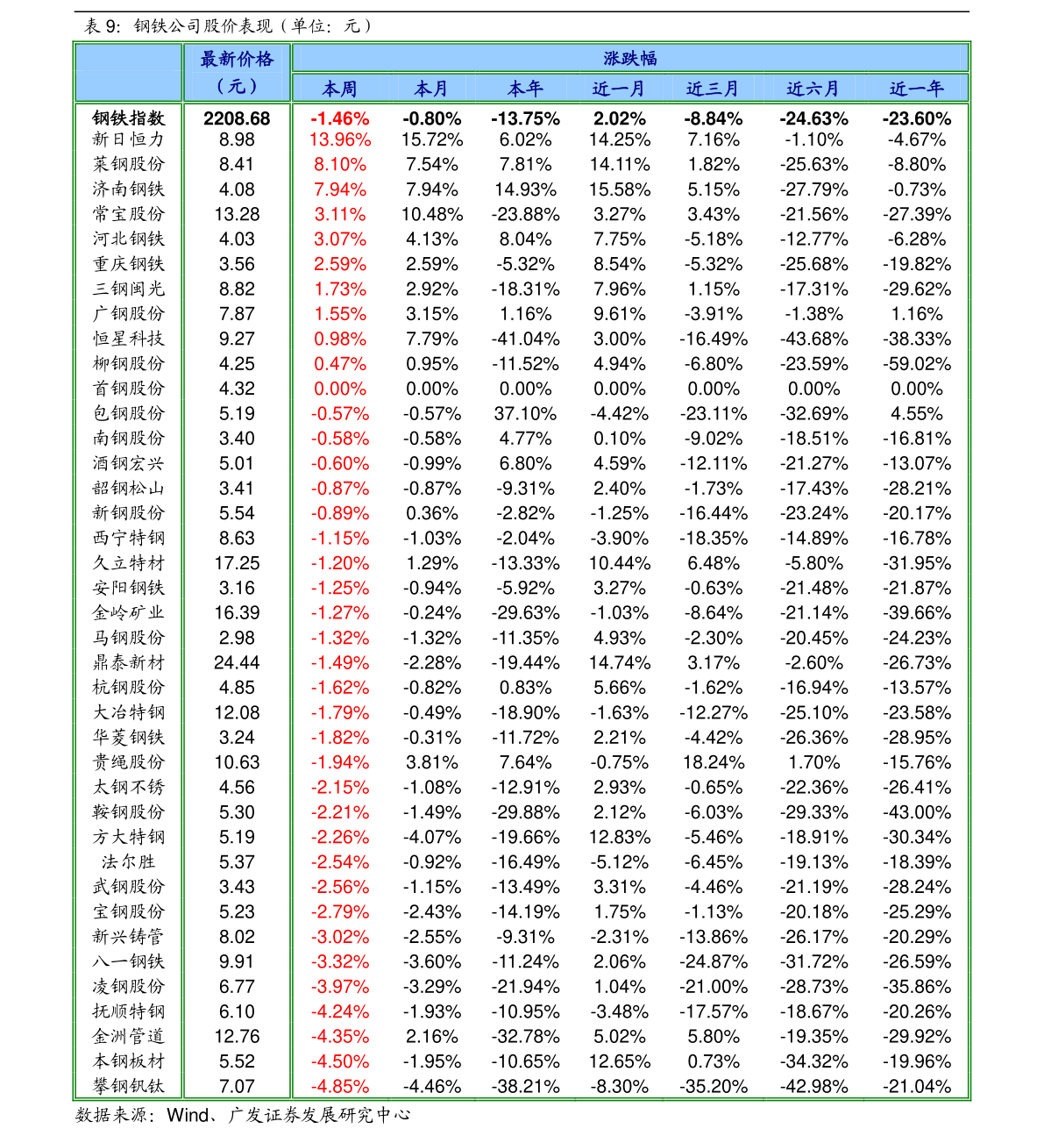The height and width of the screenshot is (1143, 1044).
Task: Click the 近三月 column header
Action: [713, 89]
